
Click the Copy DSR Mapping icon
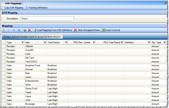pos(3,8)
